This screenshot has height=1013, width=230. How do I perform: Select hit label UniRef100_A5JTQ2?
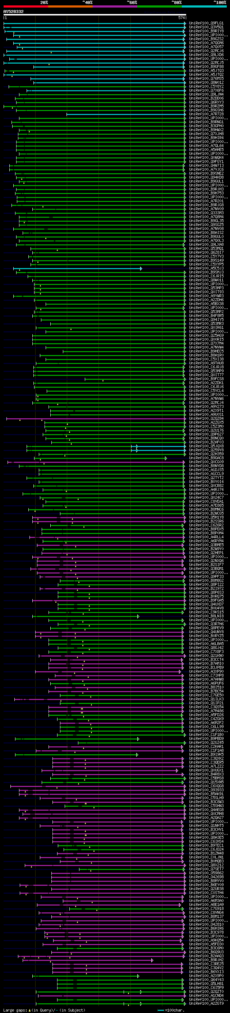coord(206,75)
